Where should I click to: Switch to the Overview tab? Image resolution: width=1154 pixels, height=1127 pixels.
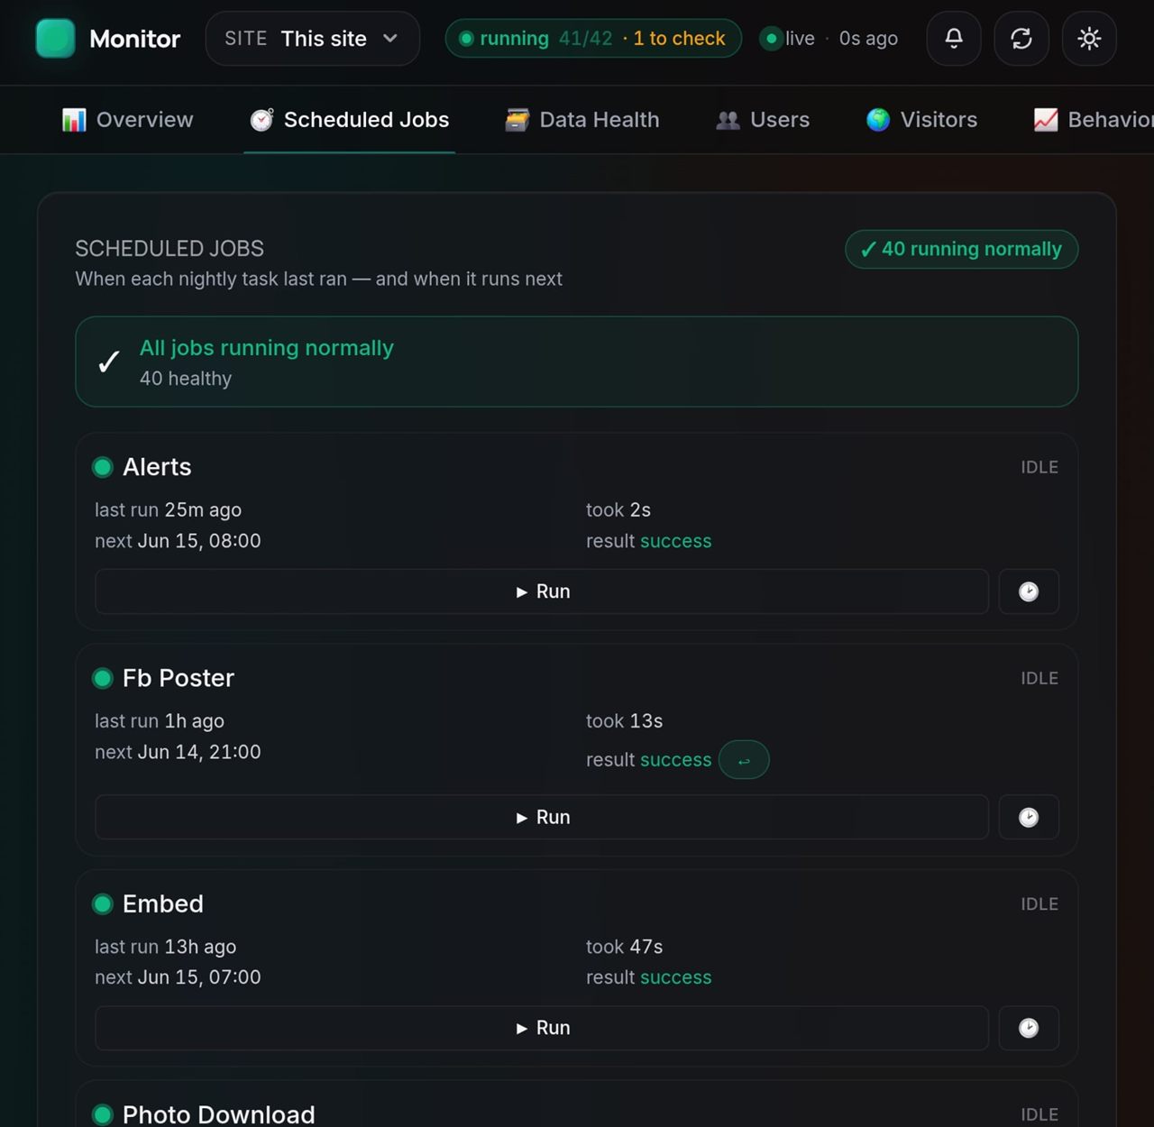click(x=127, y=120)
